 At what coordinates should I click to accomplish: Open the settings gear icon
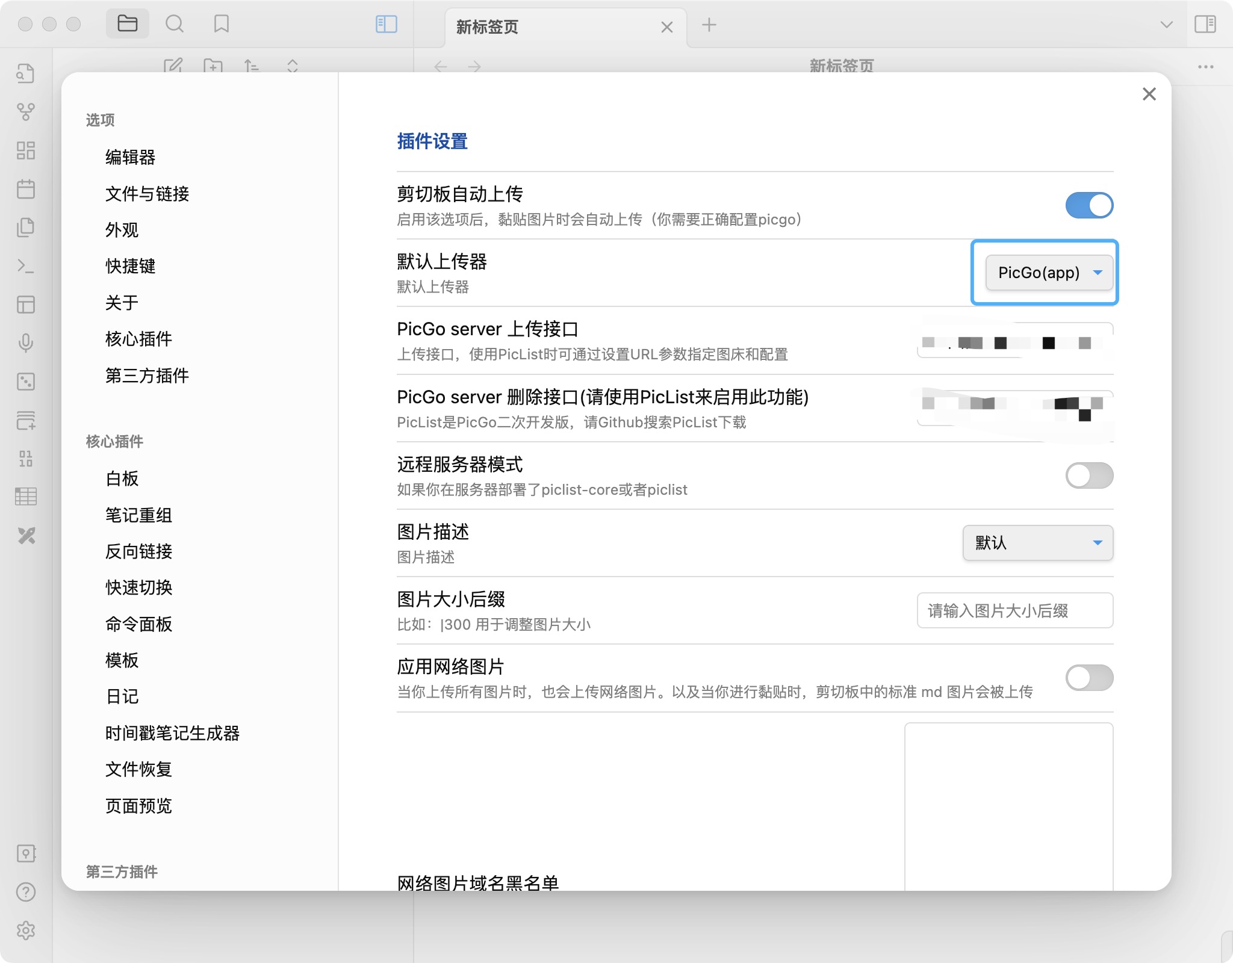(x=26, y=930)
